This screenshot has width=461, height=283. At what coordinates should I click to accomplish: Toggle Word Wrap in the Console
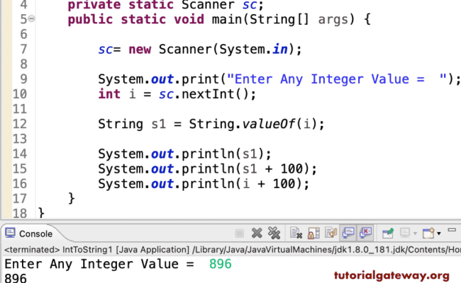(331, 233)
